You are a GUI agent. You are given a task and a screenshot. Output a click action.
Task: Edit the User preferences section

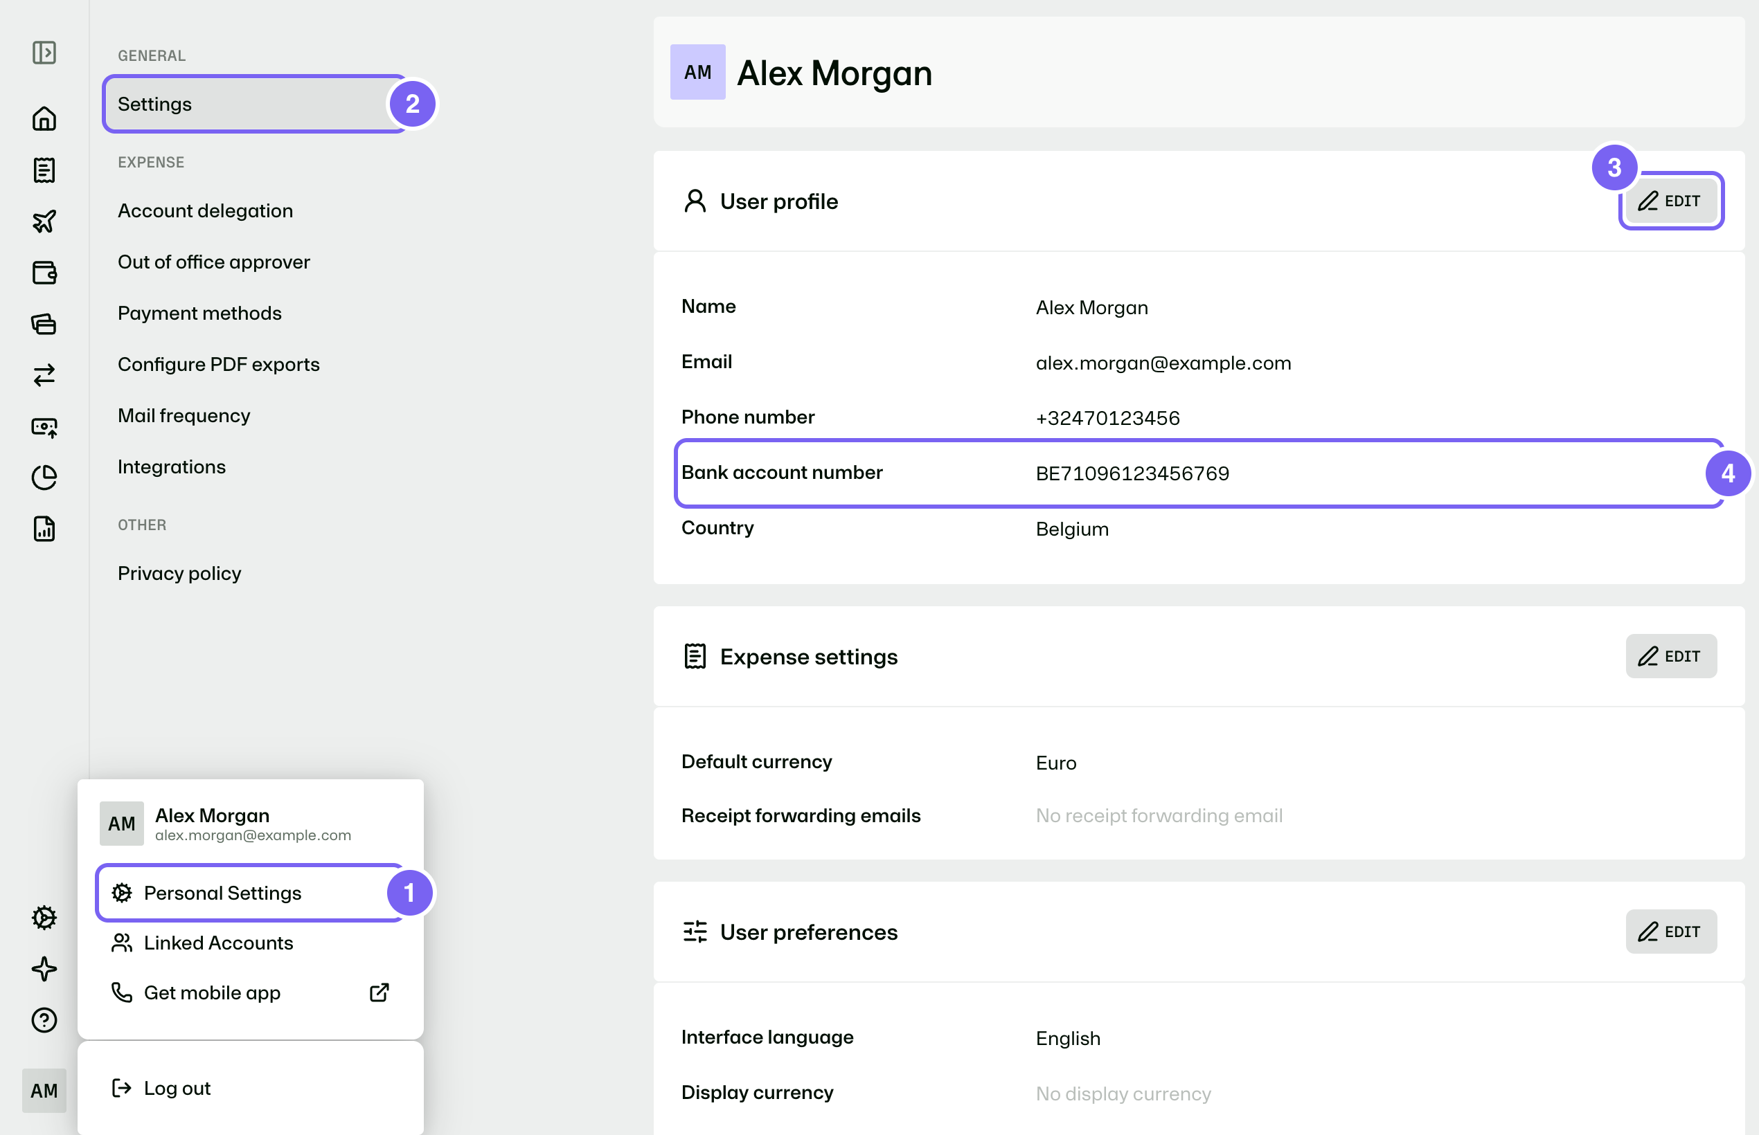click(1671, 932)
